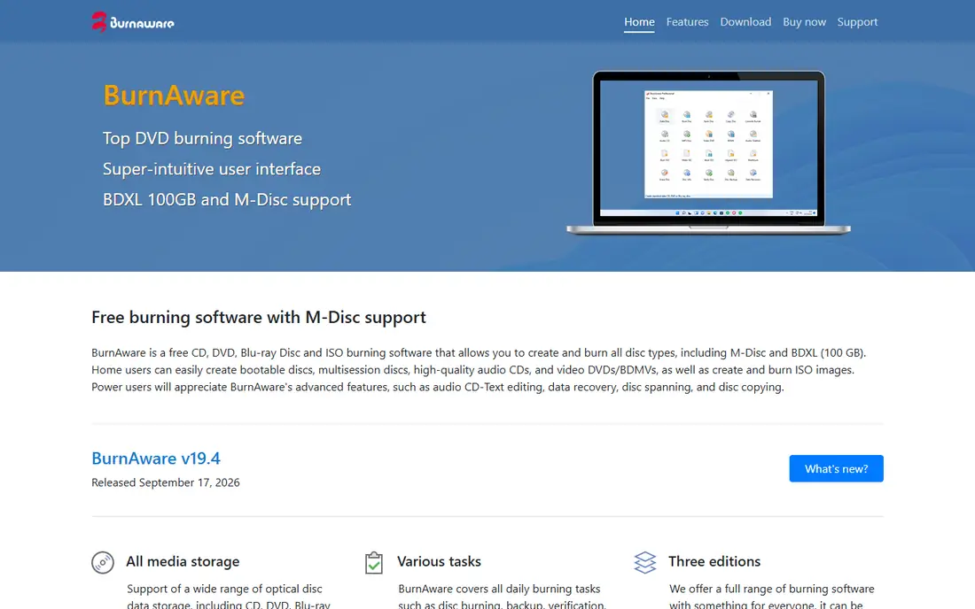Click the Various tasks heading
975x609 pixels.
(439, 561)
